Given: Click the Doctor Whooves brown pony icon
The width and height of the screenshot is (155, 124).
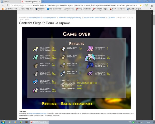Looking at the screenshot, I should pyautogui.click(x=36, y=65).
